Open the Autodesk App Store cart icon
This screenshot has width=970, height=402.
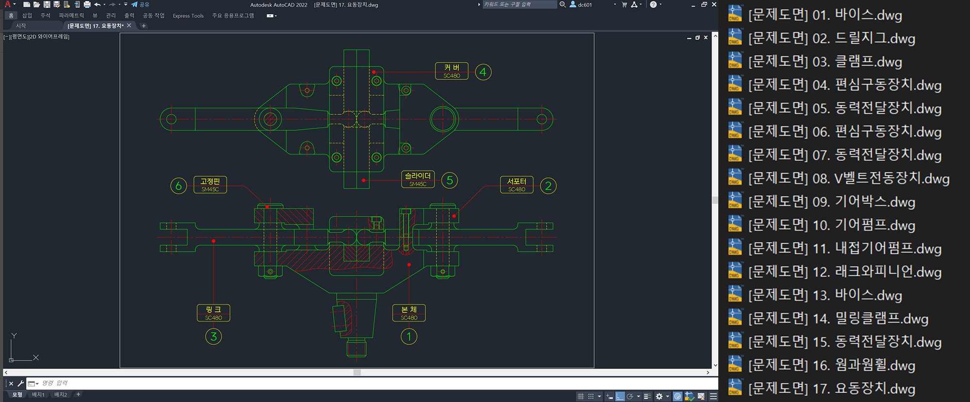(624, 4)
